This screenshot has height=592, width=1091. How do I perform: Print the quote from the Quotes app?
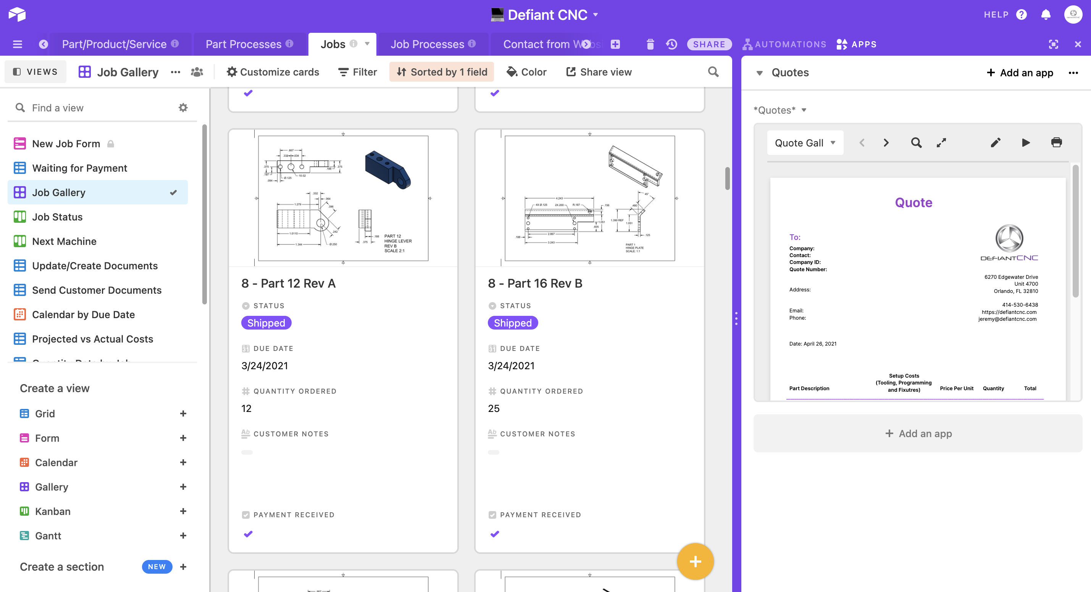(x=1056, y=142)
